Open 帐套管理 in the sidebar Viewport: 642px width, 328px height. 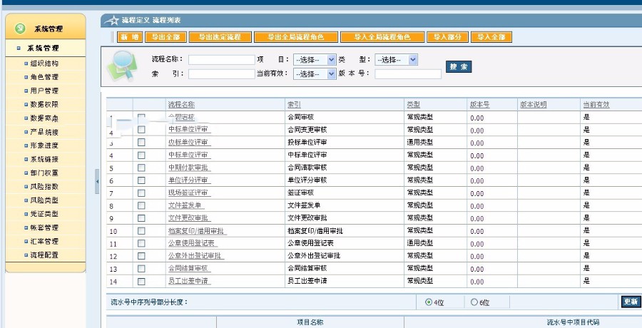click(44, 227)
